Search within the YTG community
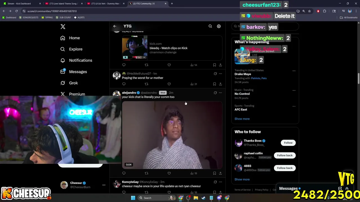Image resolution: width=360 pixels, height=202 pixels. 210,26
